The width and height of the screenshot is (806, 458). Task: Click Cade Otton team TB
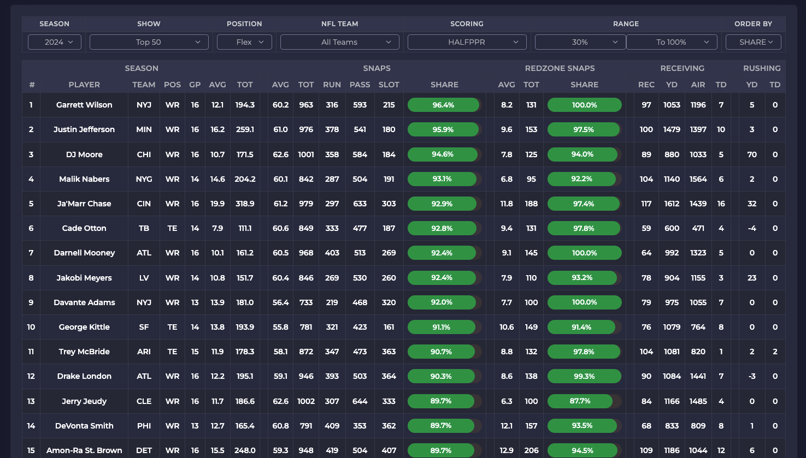click(144, 228)
